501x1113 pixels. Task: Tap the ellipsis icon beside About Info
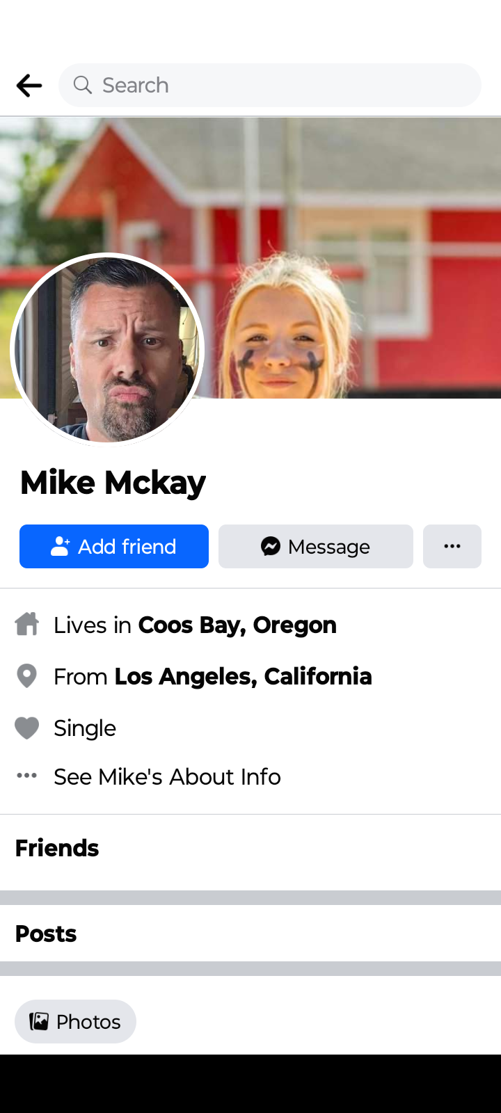(x=27, y=775)
